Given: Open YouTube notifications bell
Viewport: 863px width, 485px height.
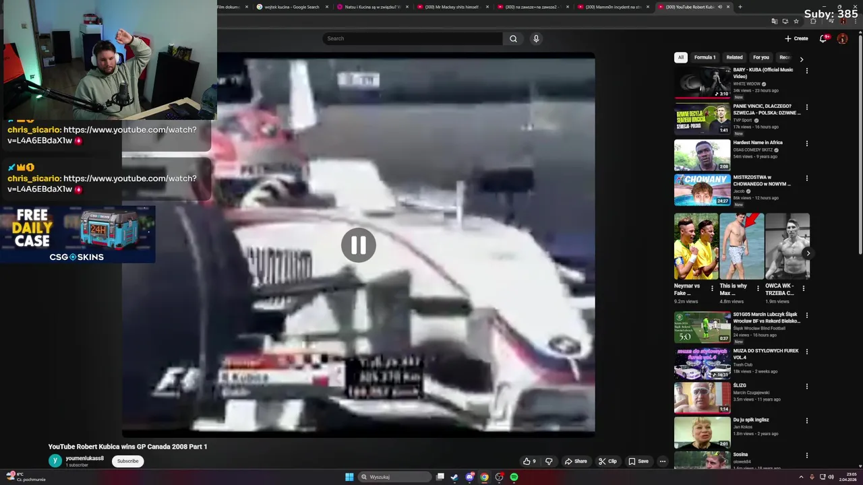Looking at the screenshot, I should pyautogui.click(x=823, y=38).
